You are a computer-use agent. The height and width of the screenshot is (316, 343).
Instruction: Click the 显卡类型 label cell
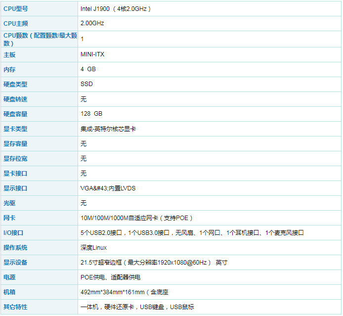[x=15, y=129]
